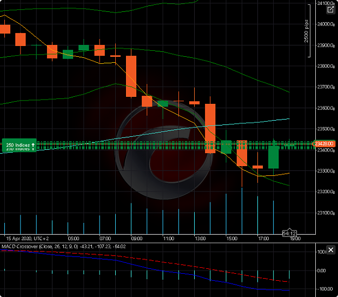This screenshot has width=338, height=297.
Task: Click the 54:12 countdown timer marker
Action: [x=289, y=233]
